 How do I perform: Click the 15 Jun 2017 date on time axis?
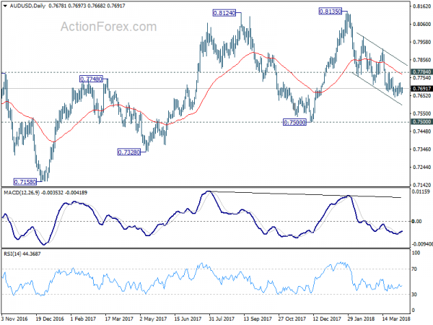pyautogui.click(x=188, y=319)
